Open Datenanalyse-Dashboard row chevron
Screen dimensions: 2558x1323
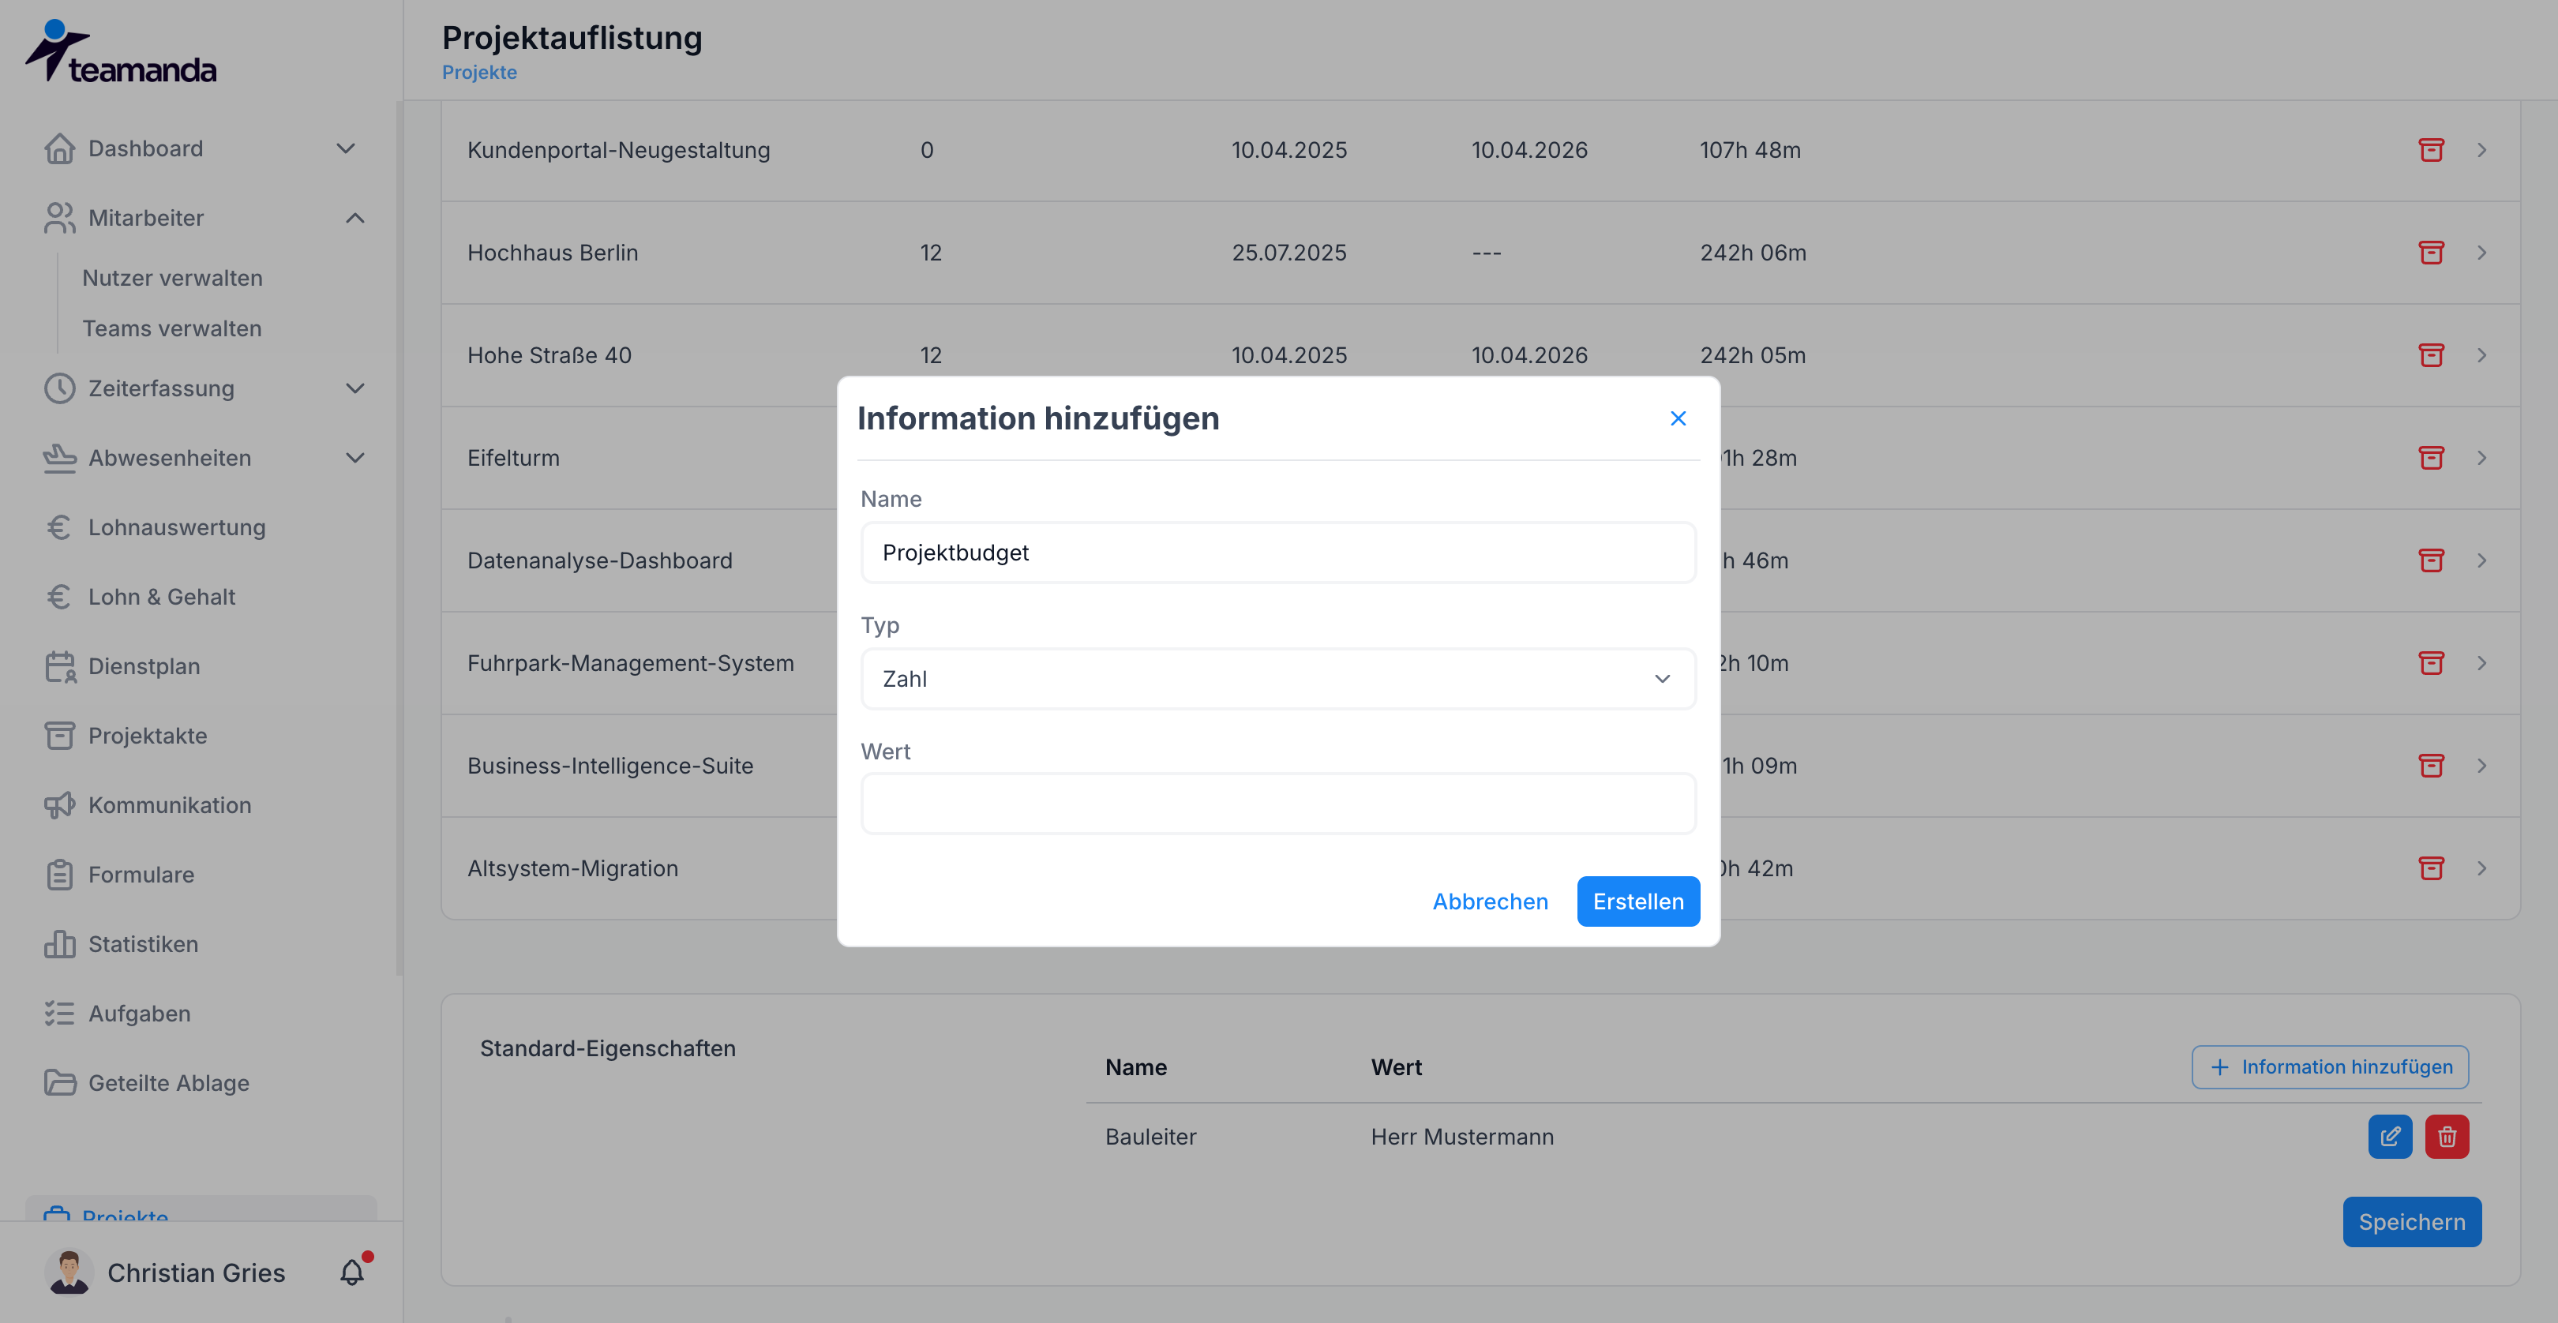click(x=2481, y=560)
